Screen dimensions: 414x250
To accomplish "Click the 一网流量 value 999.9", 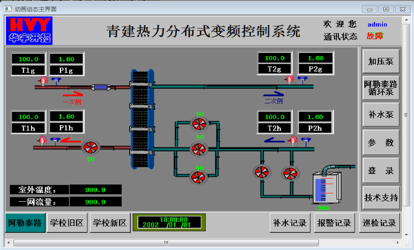I will 95,202.
